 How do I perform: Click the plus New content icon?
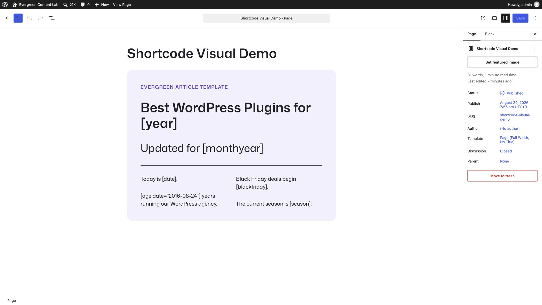coord(97,5)
